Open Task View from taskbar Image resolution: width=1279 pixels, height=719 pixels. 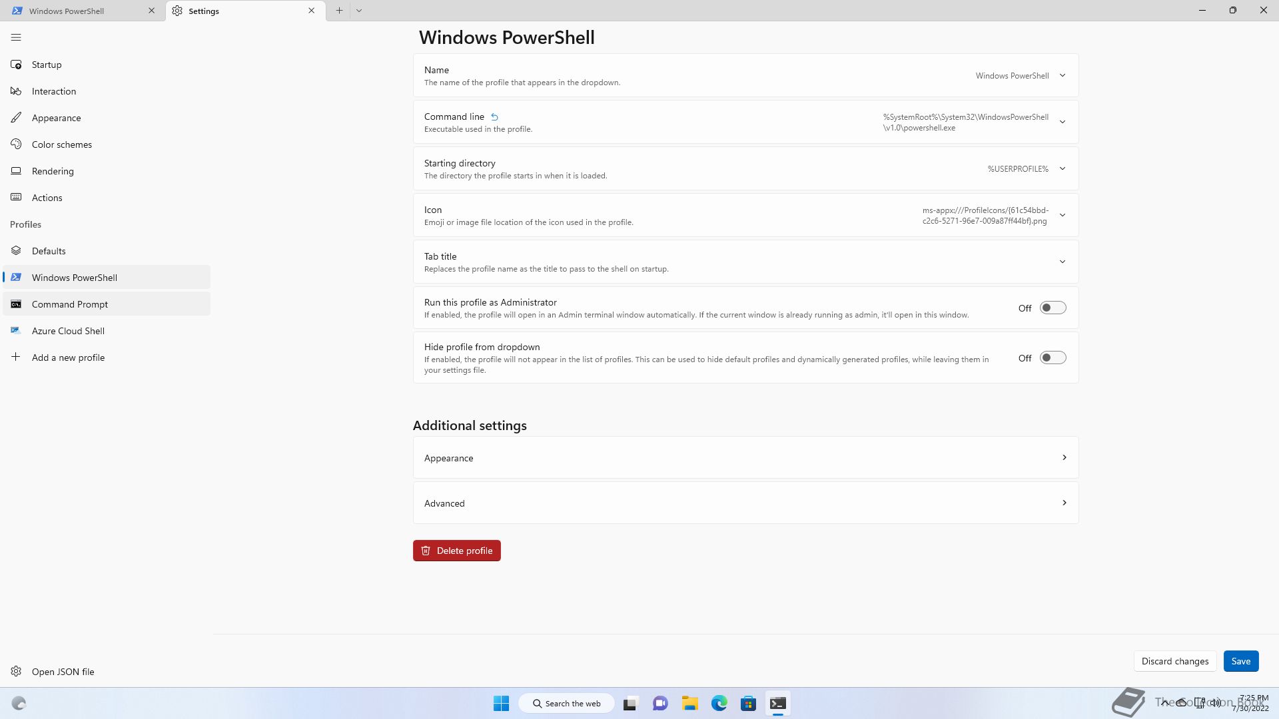(x=630, y=703)
